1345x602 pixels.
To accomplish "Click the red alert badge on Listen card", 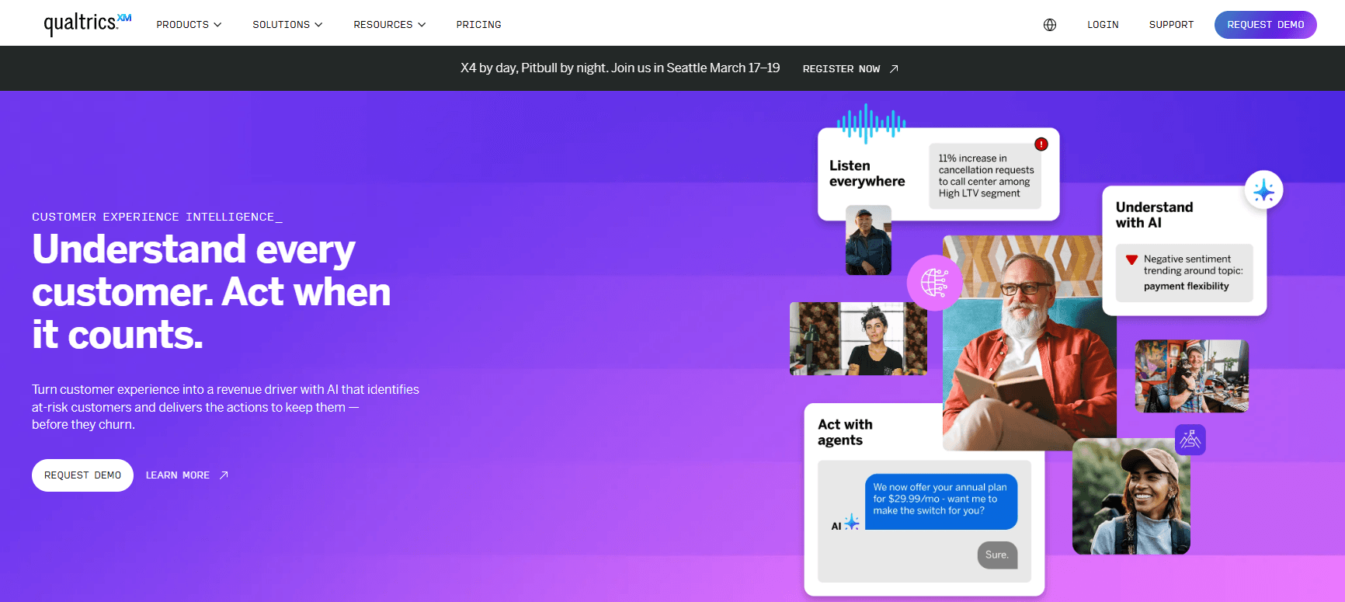I will (x=1041, y=144).
